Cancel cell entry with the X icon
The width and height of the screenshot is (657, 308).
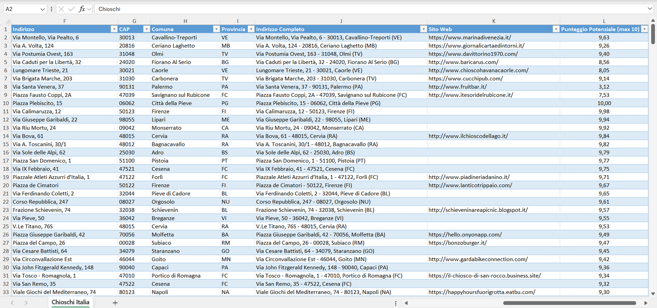pyautogui.click(x=61, y=9)
